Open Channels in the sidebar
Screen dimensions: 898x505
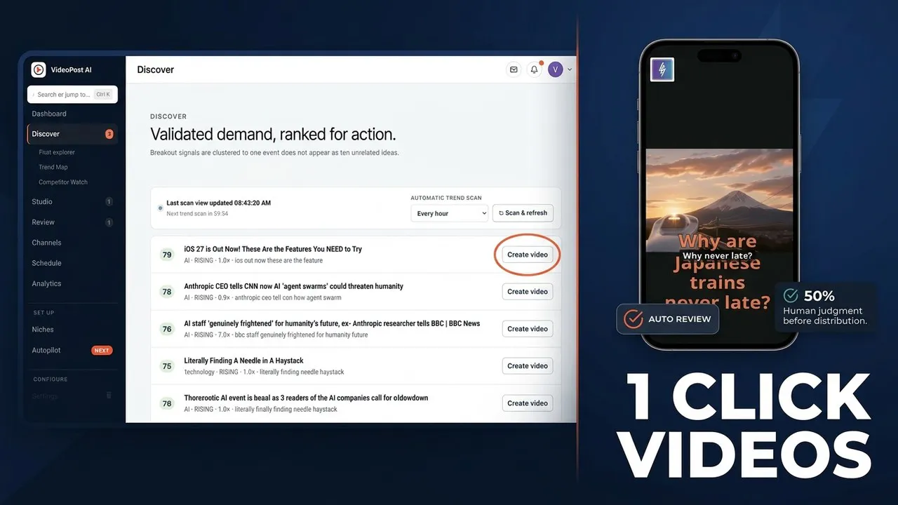click(46, 243)
